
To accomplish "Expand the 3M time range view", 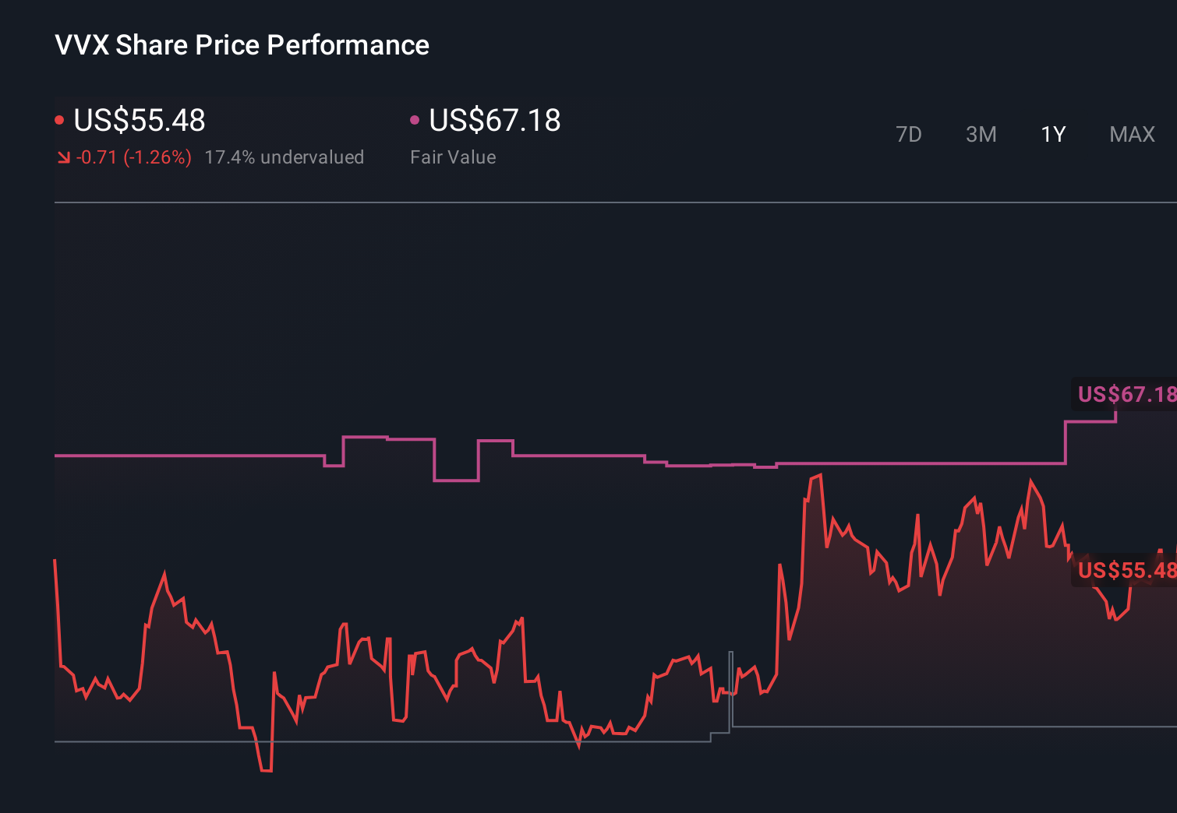I will coord(981,134).
